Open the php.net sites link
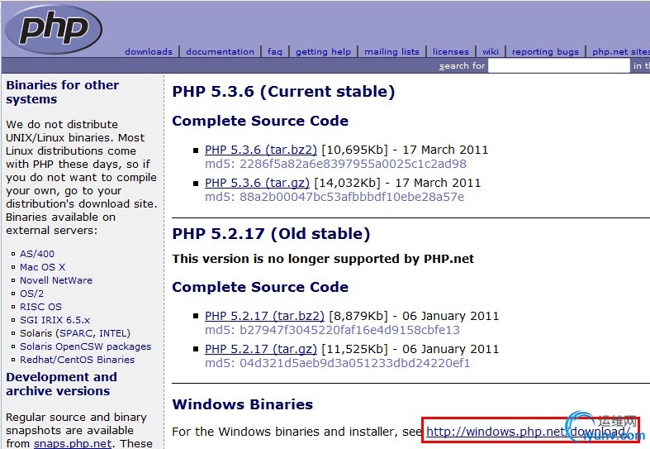Image resolution: width=650 pixels, height=449 pixels. [621, 52]
